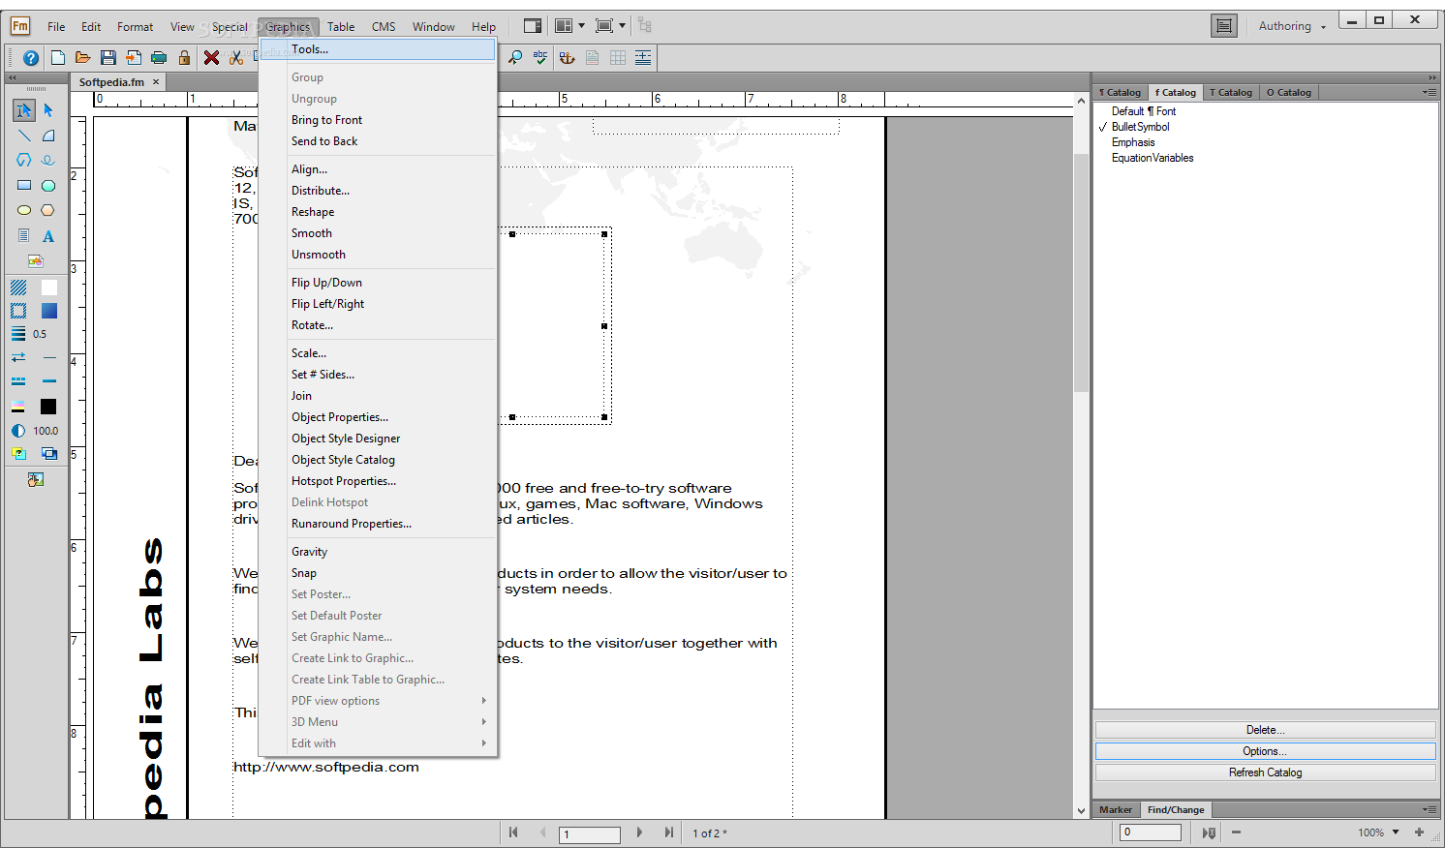Select the Polygon drawing tool
Image resolution: width=1445 pixels, height=848 pixels.
click(24, 160)
